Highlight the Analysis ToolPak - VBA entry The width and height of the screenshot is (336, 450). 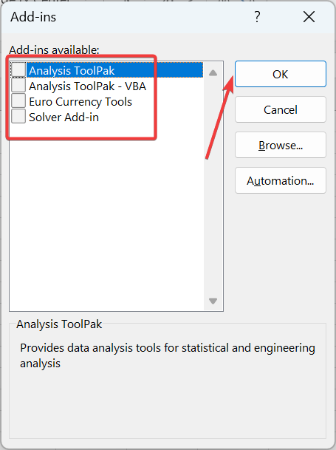pos(88,86)
